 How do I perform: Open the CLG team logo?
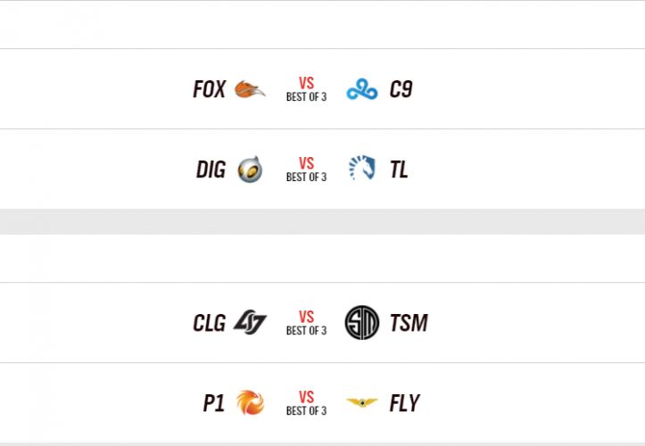[x=250, y=322]
